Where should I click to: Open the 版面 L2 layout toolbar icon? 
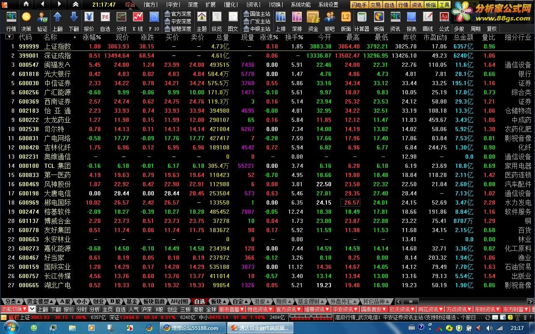click(x=346, y=21)
